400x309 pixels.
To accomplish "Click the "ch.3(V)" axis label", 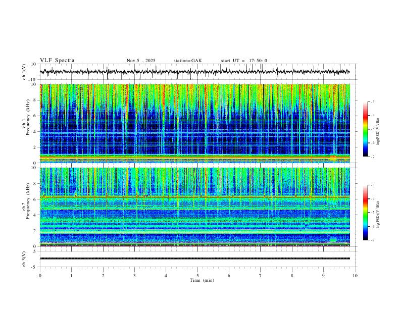I will 24,259.
